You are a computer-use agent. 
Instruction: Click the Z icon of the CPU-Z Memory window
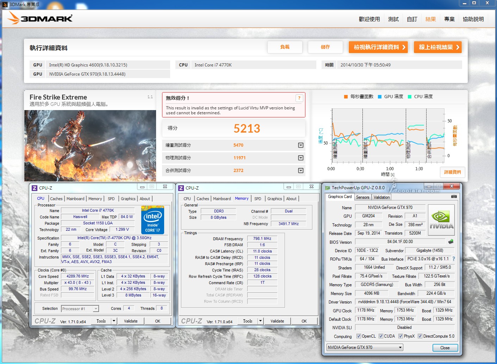click(x=181, y=188)
